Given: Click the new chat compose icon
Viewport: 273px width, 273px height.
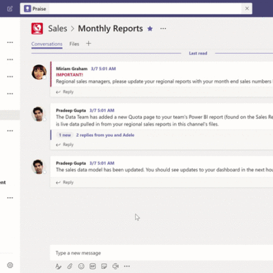Looking at the screenshot, I should tap(10, 9).
